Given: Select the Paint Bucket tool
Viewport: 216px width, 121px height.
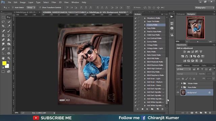Looking at the screenshot, I should tap(9, 40).
